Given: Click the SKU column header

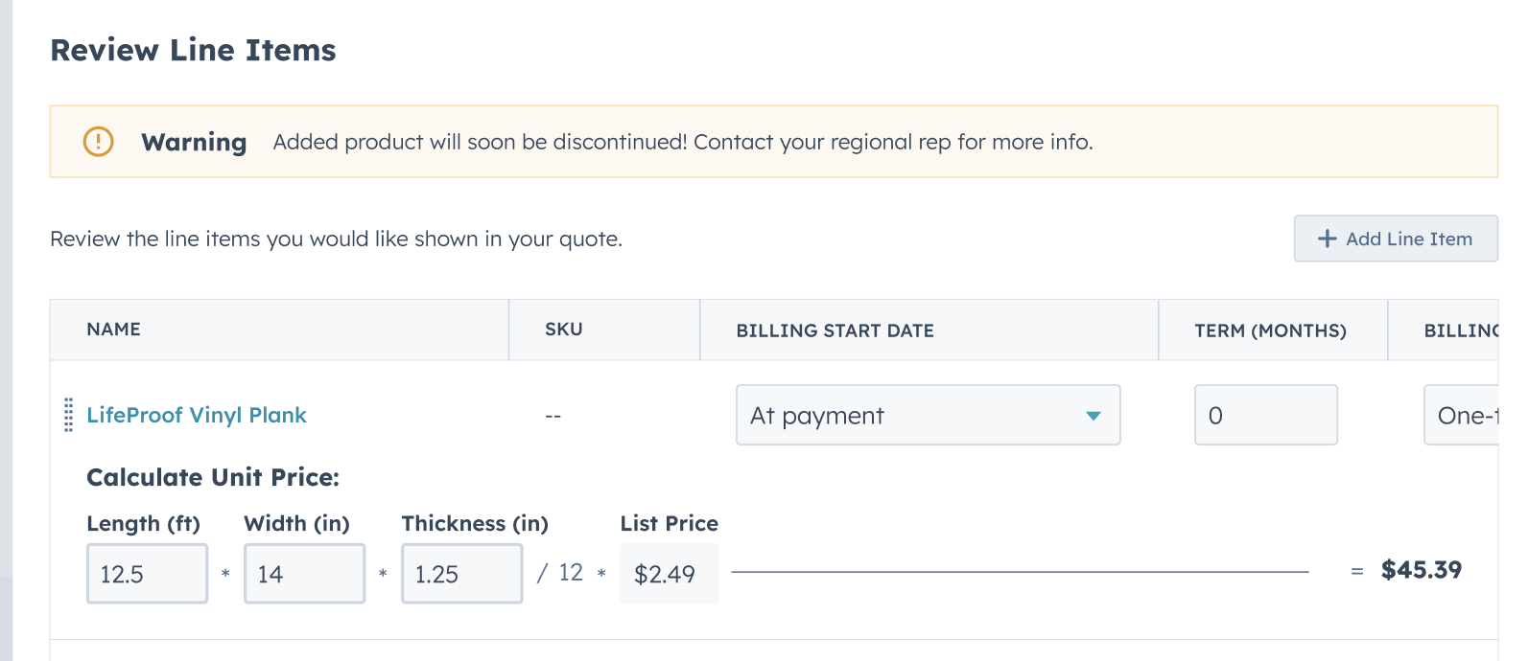Looking at the screenshot, I should [x=564, y=329].
